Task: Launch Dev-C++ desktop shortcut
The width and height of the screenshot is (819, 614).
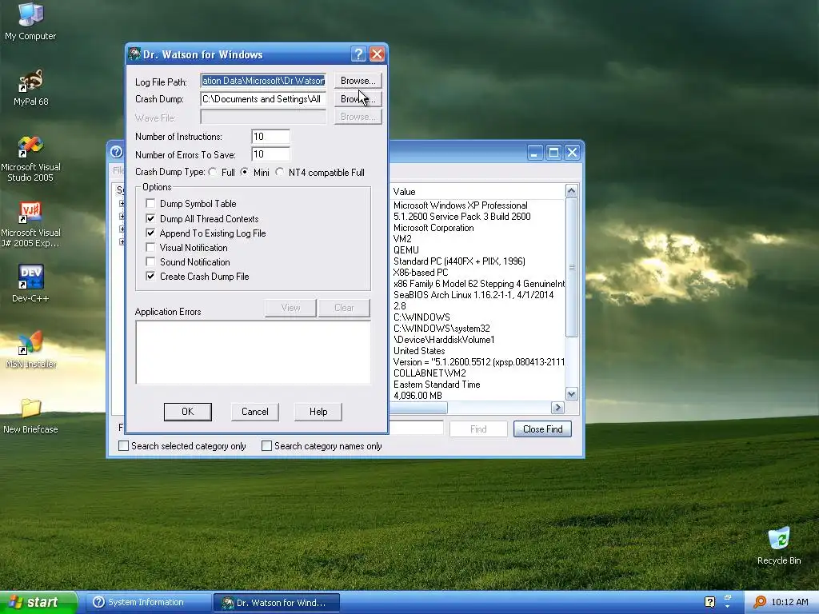Action: tap(30, 284)
